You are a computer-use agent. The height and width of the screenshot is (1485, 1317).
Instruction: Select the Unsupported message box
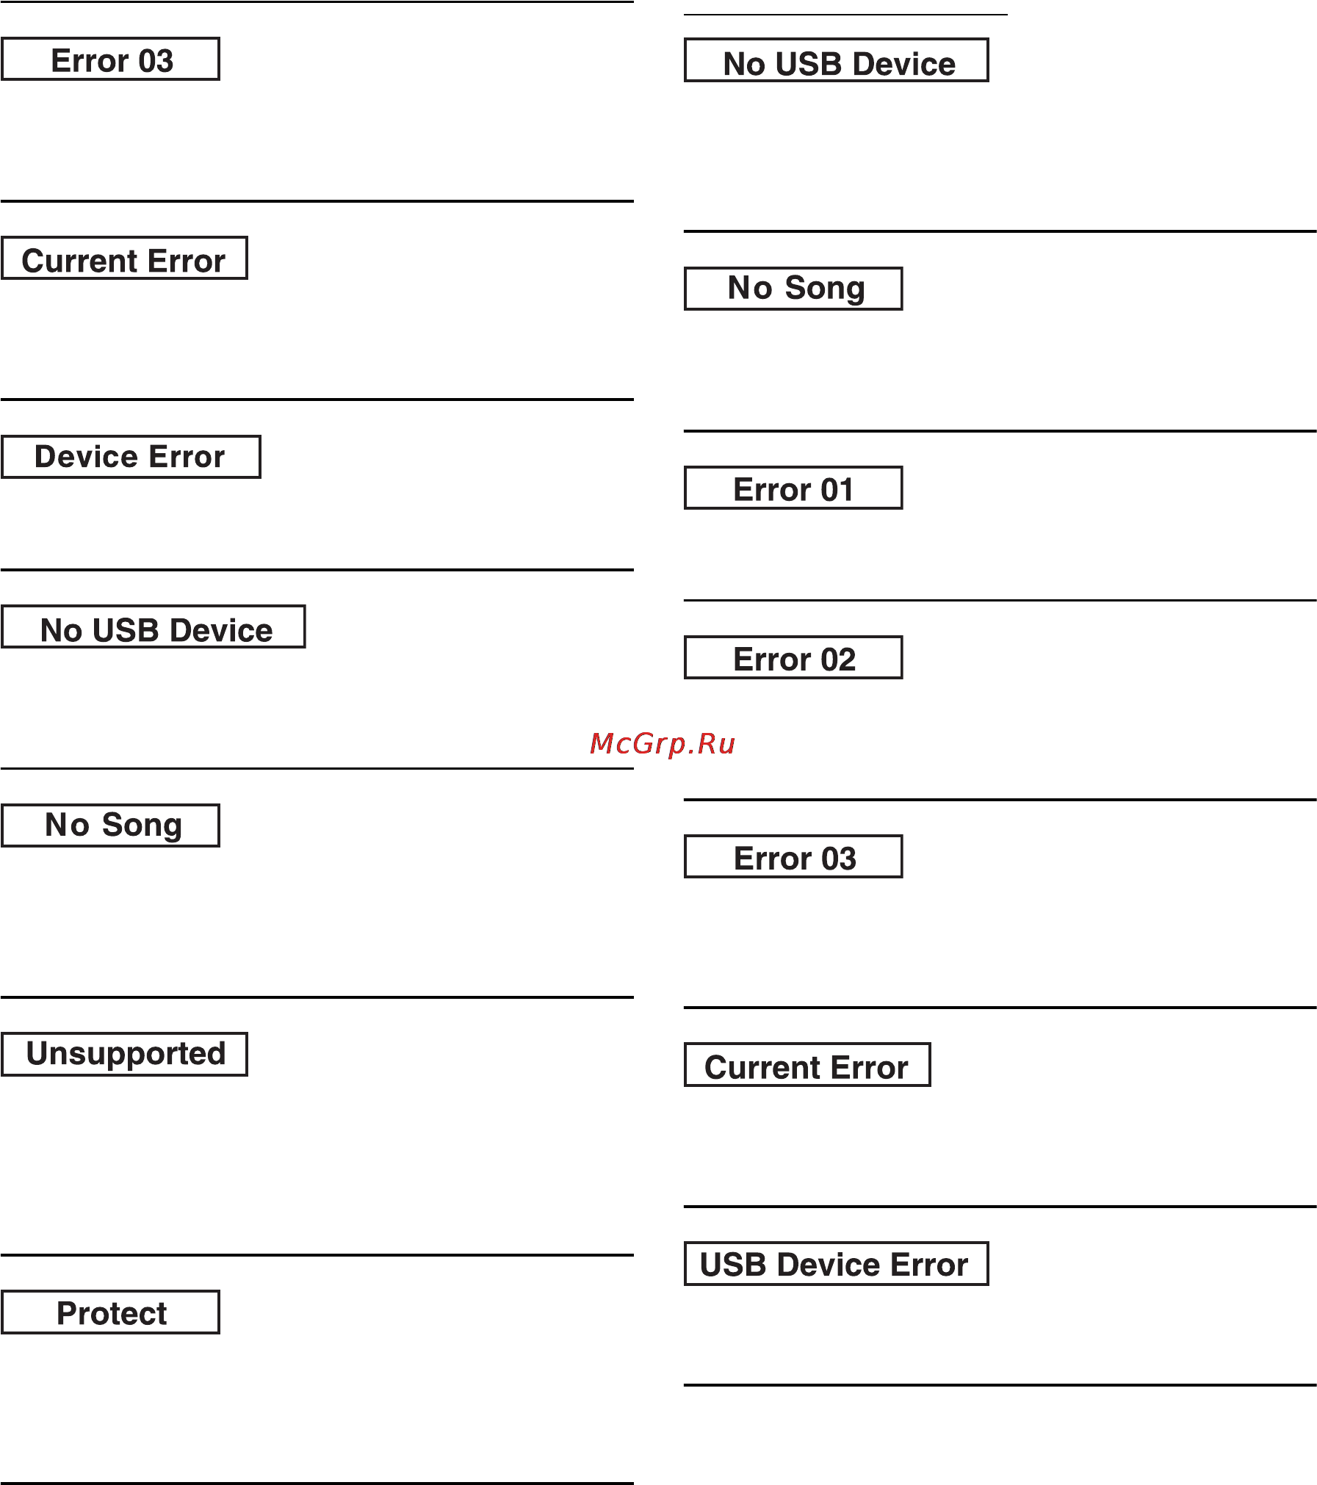[124, 1054]
